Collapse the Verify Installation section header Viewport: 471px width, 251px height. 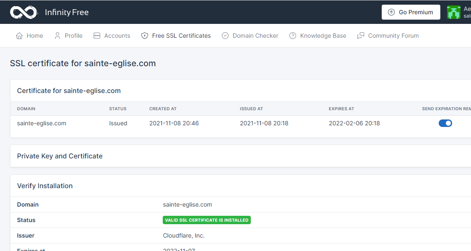pyautogui.click(x=45, y=186)
